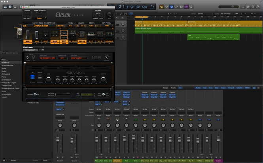Open the DC Modern Clean amp type selector
Image resolution: width=263 pixels, height=163 pixels.
tap(48, 58)
